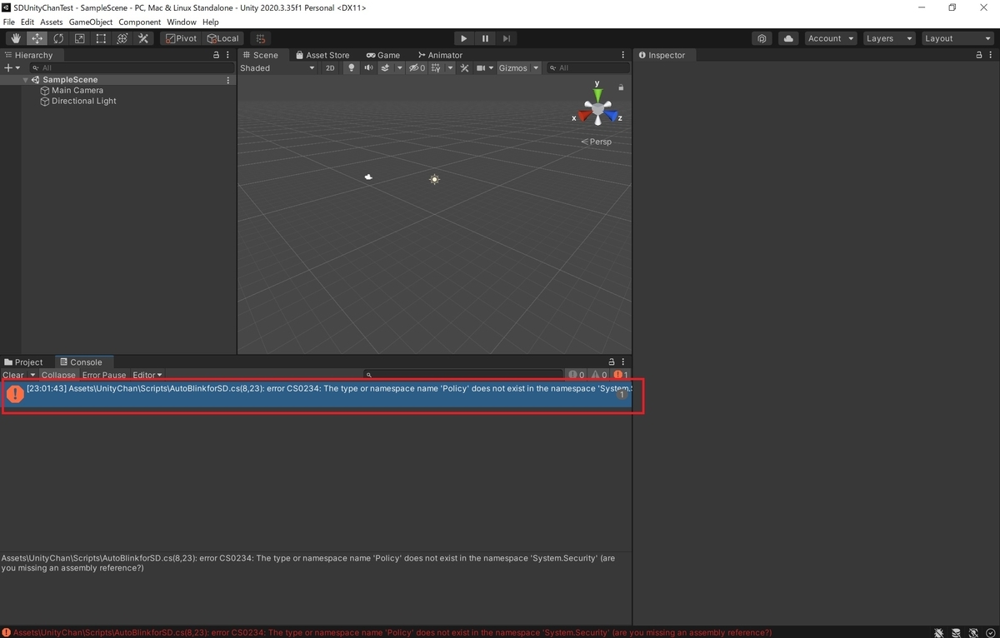
Task: Toggle scene audio speaker icon
Action: [368, 68]
